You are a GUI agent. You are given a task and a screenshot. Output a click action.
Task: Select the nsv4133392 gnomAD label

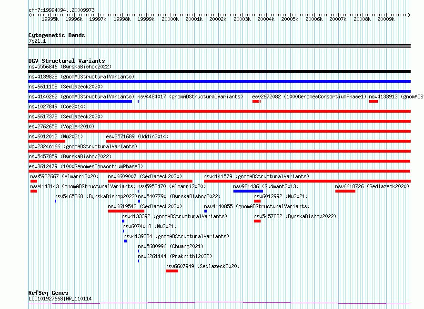tap(174, 216)
